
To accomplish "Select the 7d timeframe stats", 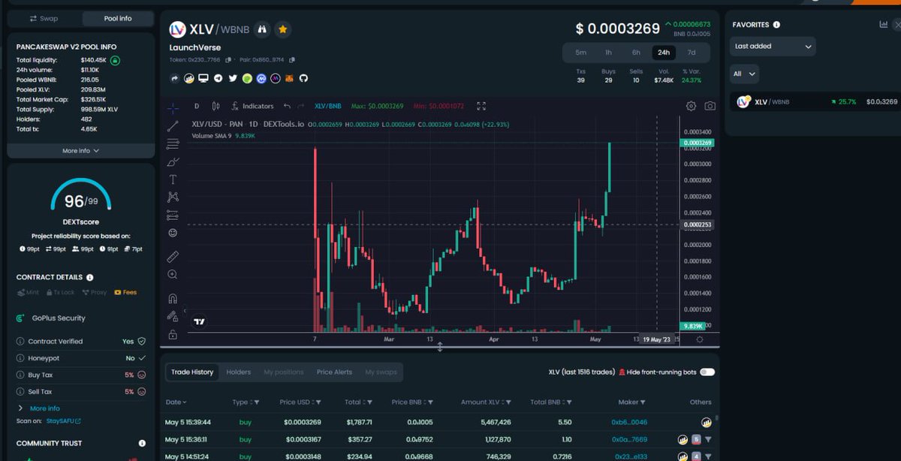I will tap(692, 53).
